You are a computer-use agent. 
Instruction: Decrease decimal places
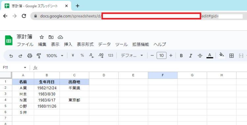[91, 56]
